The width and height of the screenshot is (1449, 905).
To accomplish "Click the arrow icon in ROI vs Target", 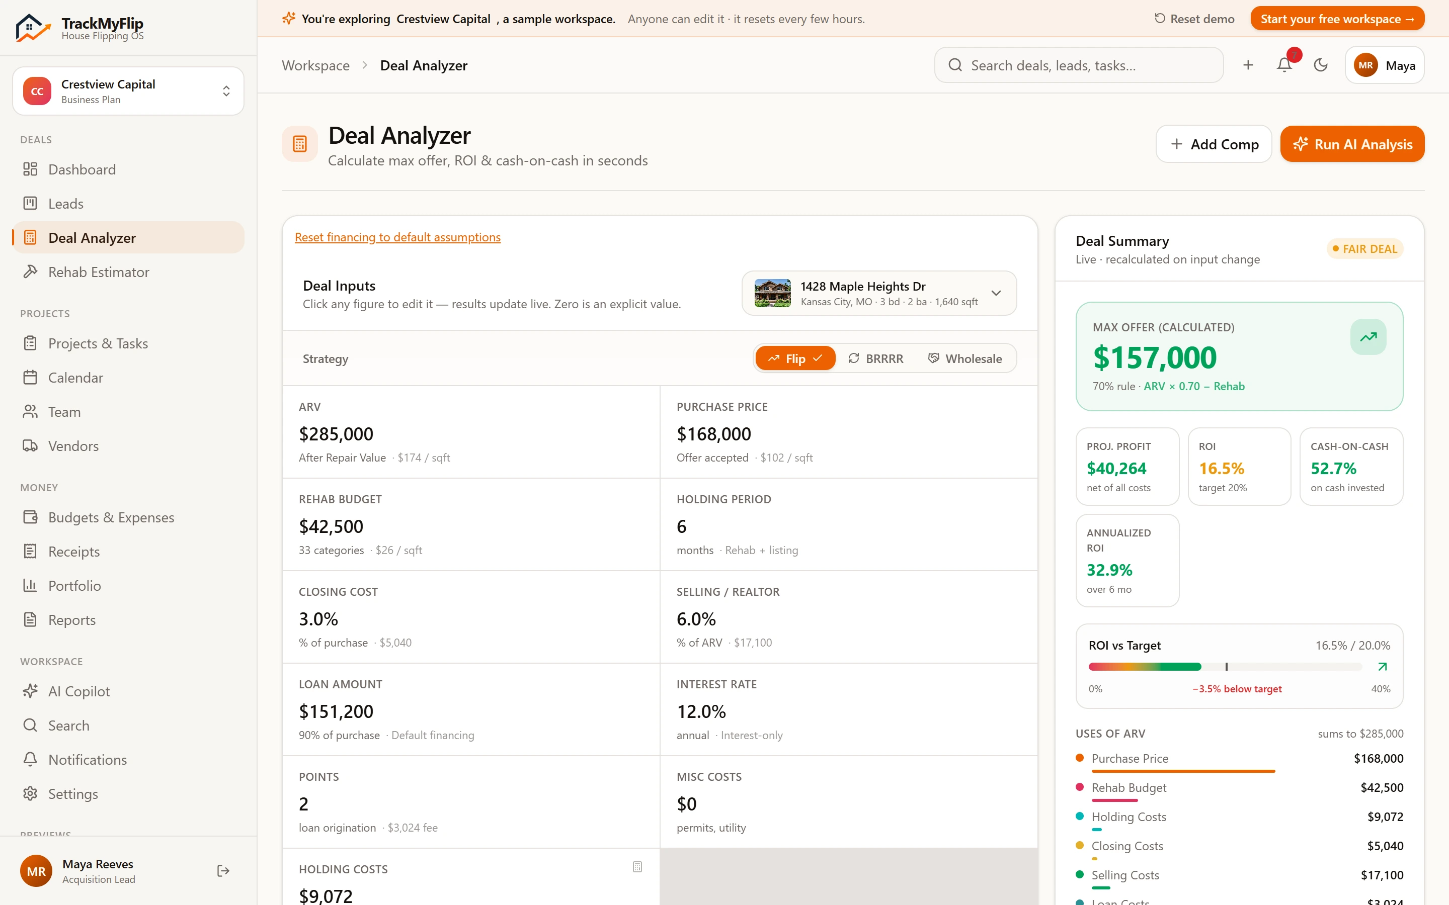I will [x=1382, y=666].
